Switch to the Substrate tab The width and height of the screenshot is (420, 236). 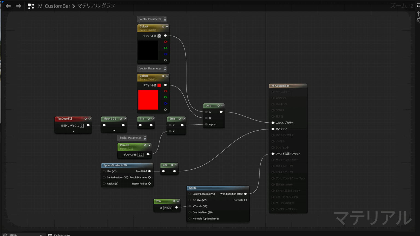click(62, 235)
